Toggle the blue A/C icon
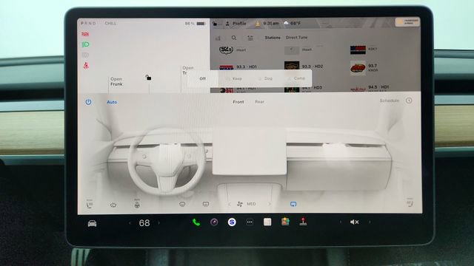Image resolution: width=474 pixels, height=266 pixels. (293, 204)
